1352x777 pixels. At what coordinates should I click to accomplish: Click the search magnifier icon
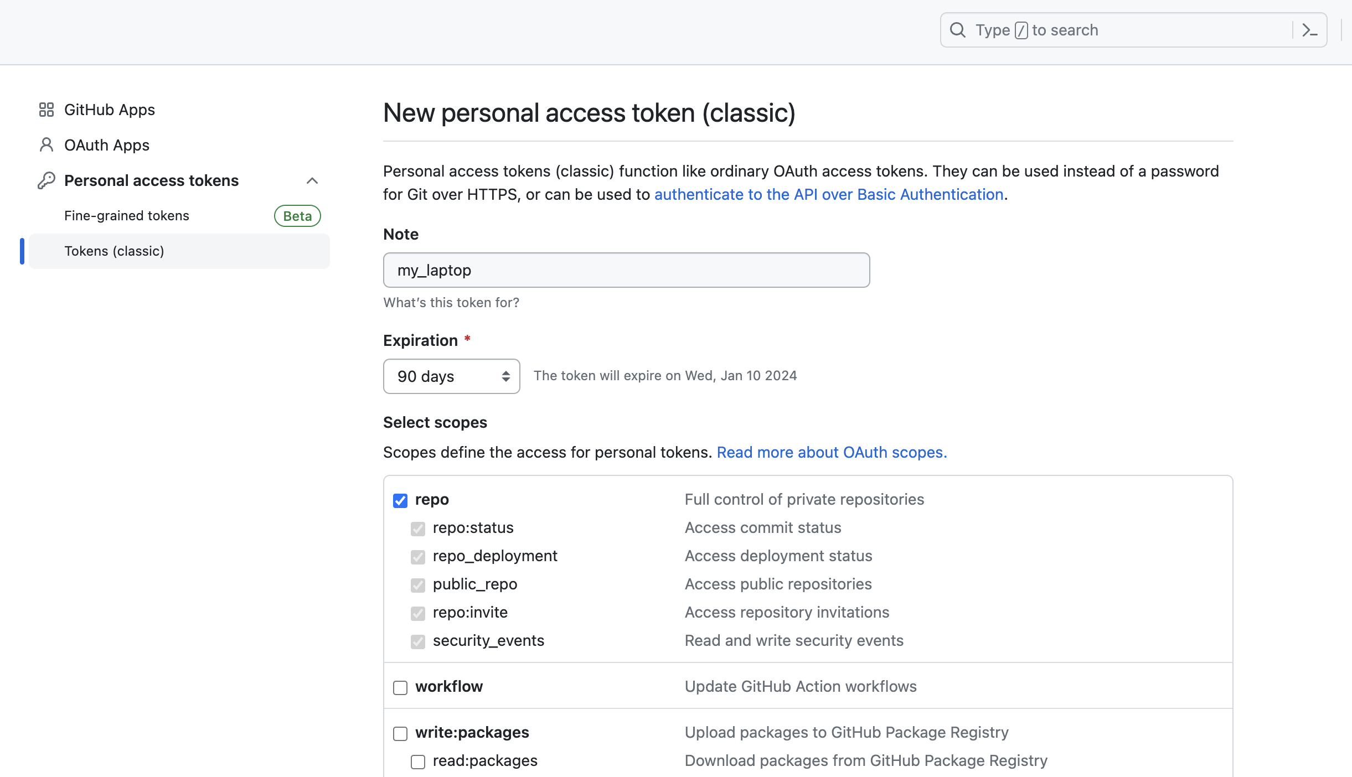[958, 30]
